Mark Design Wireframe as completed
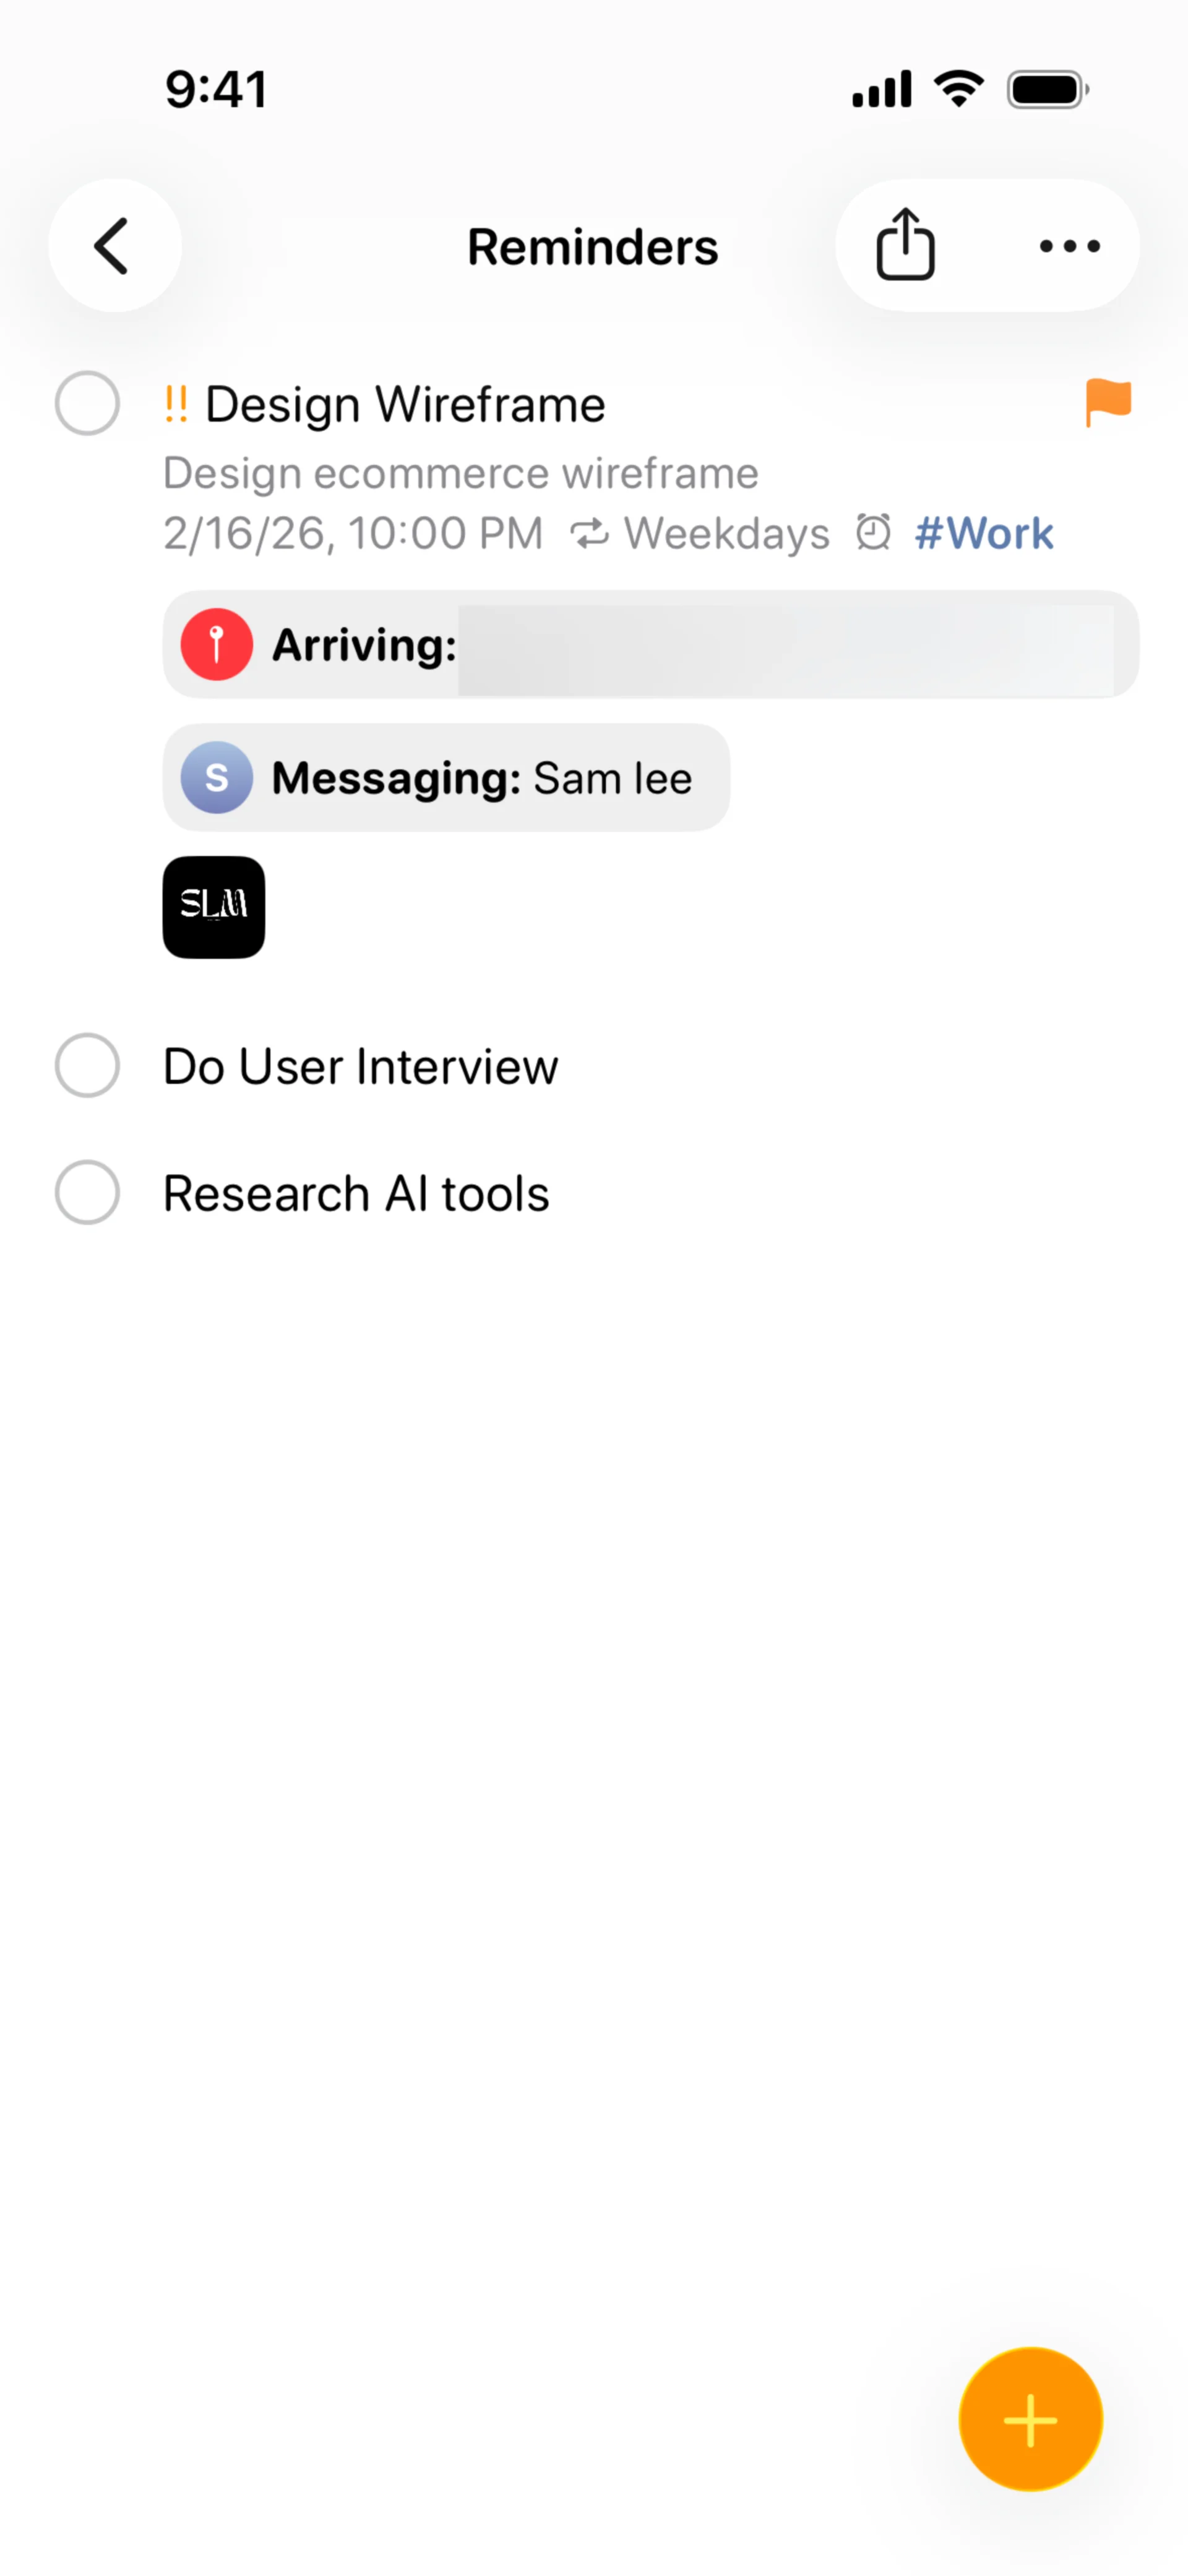The height and width of the screenshot is (2576, 1188). point(87,404)
